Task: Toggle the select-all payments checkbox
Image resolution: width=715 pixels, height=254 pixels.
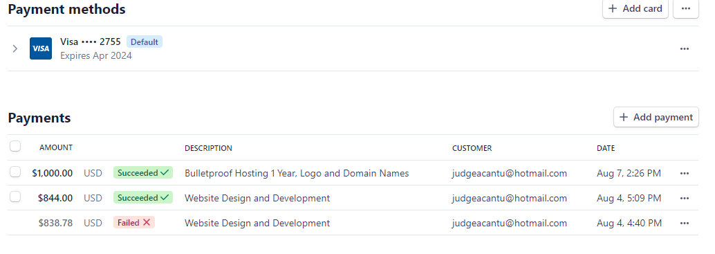Action: tap(15, 147)
